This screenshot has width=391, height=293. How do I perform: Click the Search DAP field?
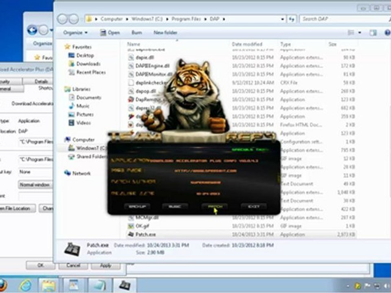click(344, 19)
